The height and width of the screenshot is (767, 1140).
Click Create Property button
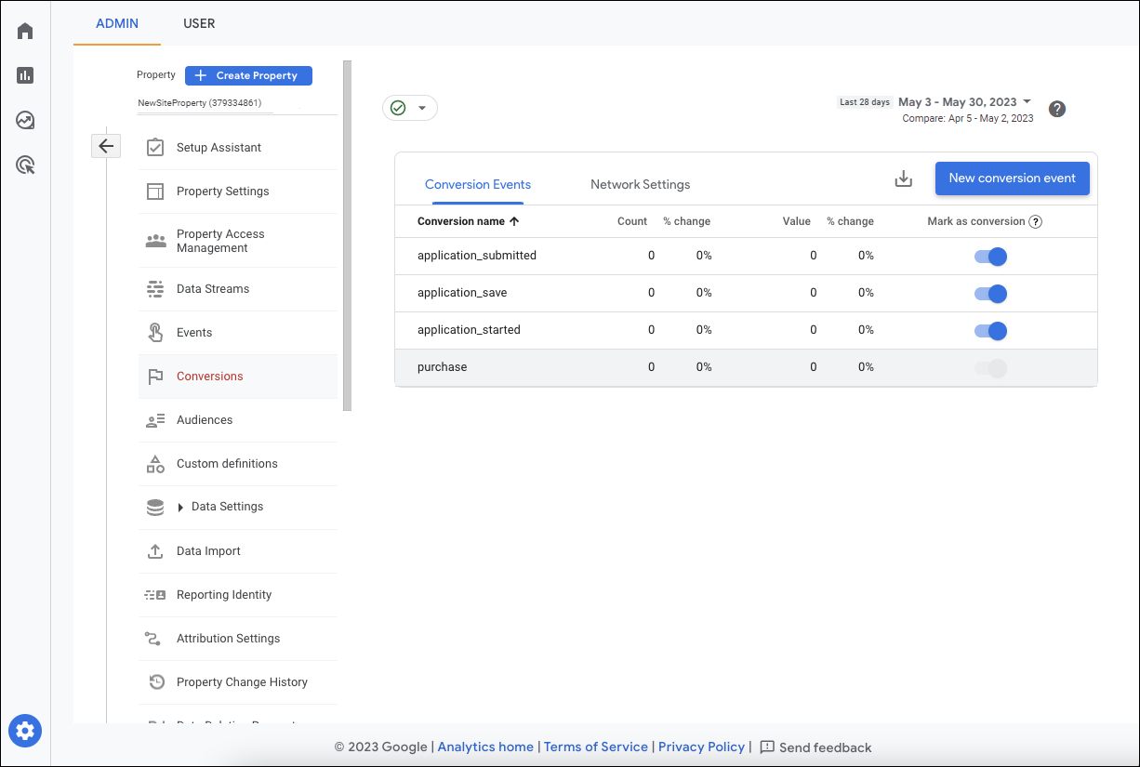248,75
